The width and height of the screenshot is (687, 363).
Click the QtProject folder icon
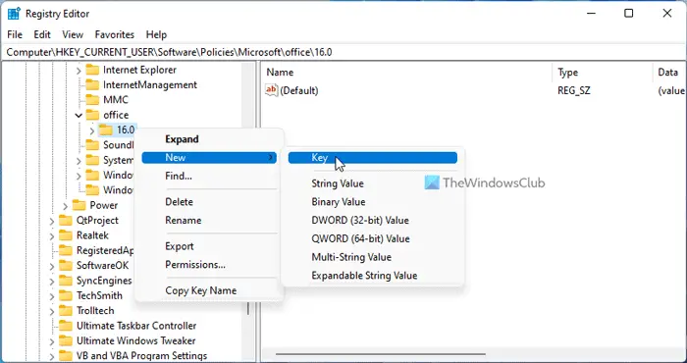point(66,220)
